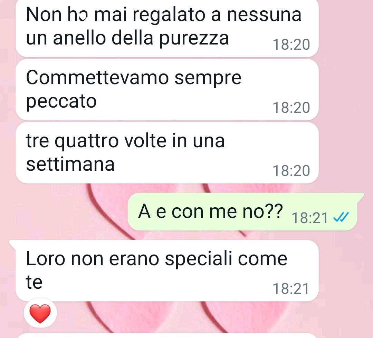This screenshot has width=373, height=338.
Task: Tap the word "te" in last message
Action: pyautogui.click(x=34, y=282)
